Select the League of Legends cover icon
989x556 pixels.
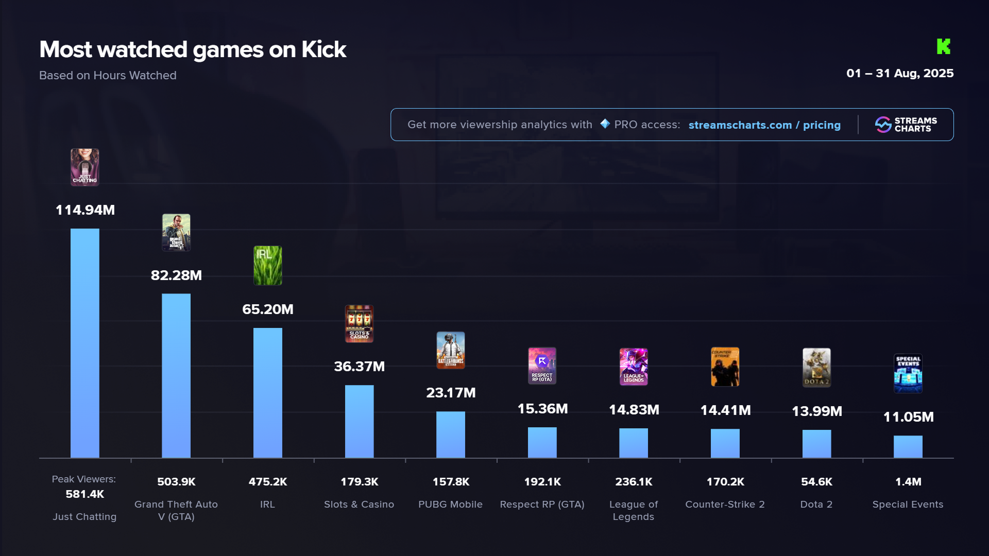[634, 367]
